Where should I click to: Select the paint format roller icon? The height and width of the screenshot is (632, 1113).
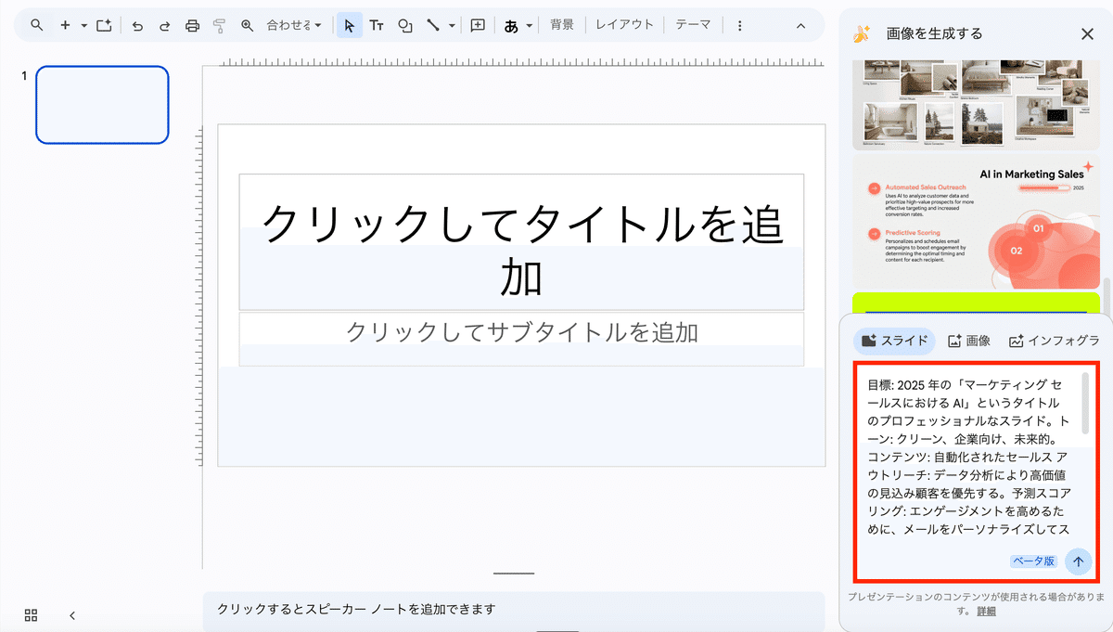pos(219,25)
